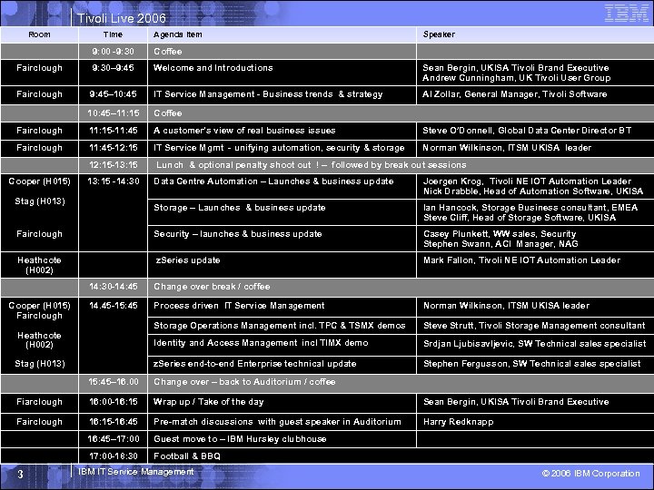Click the 'Agenda Item' column header
The width and height of the screenshot is (654, 490).
[178, 34]
